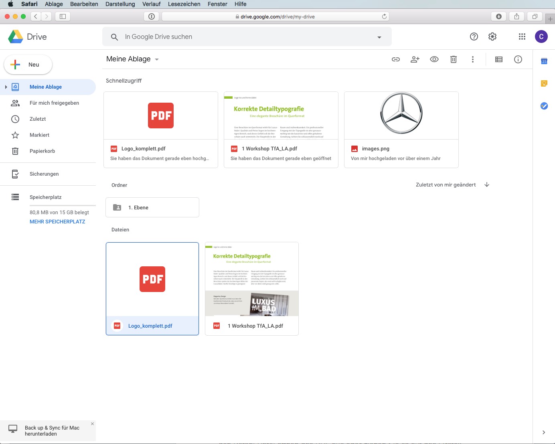The image size is (555, 444).
Task: Reload the page
Action: 384,16
